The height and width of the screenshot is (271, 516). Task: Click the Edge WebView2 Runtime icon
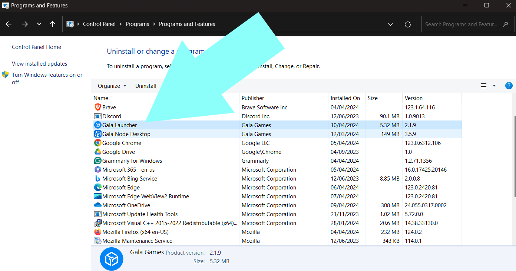97,196
